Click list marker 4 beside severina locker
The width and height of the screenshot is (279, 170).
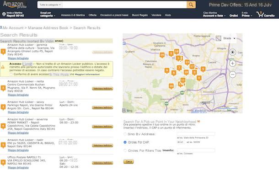point(3,126)
